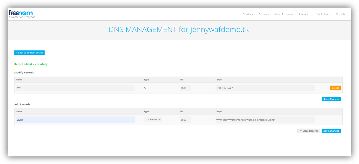
Task: Delete the MY A record
Action: 335,88
